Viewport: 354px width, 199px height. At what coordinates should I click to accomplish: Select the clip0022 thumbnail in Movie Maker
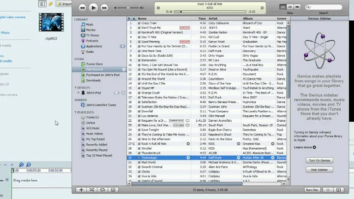tap(51, 22)
